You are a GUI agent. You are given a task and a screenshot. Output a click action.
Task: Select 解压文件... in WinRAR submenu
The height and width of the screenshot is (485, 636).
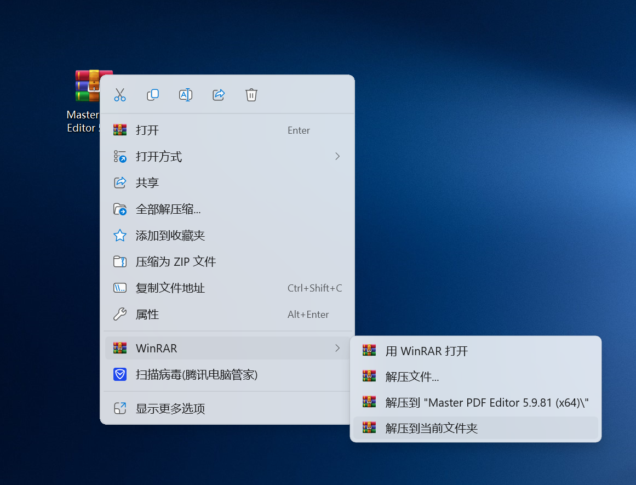pos(412,376)
